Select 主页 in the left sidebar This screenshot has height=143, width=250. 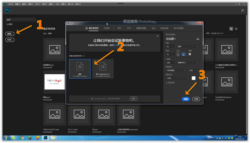coord(20,20)
